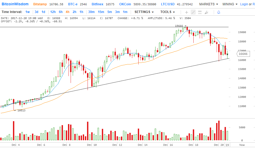Expand the MINING dropdown menu
Screen dimensions: 255x149
coord(230,4)
